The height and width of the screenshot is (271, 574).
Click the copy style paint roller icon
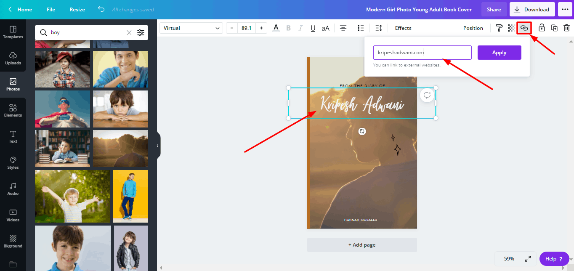[499, 28]
